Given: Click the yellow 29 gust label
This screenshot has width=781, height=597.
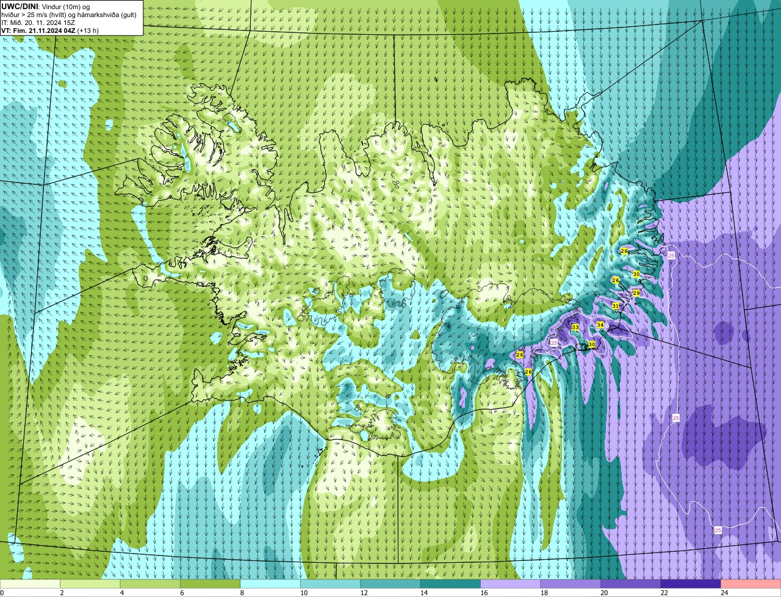Looking at the screenshot, I should [636, 293].
